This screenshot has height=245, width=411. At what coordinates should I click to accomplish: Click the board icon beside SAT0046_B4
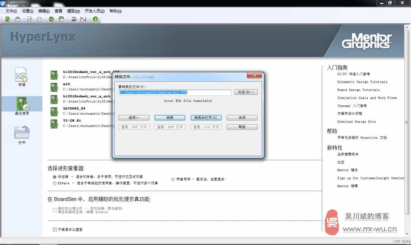click(x=54, y=111)
